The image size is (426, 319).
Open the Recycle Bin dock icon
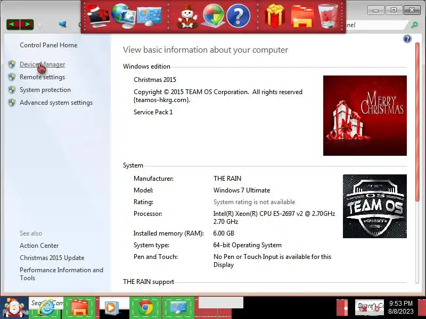click(x=328, y=16)
